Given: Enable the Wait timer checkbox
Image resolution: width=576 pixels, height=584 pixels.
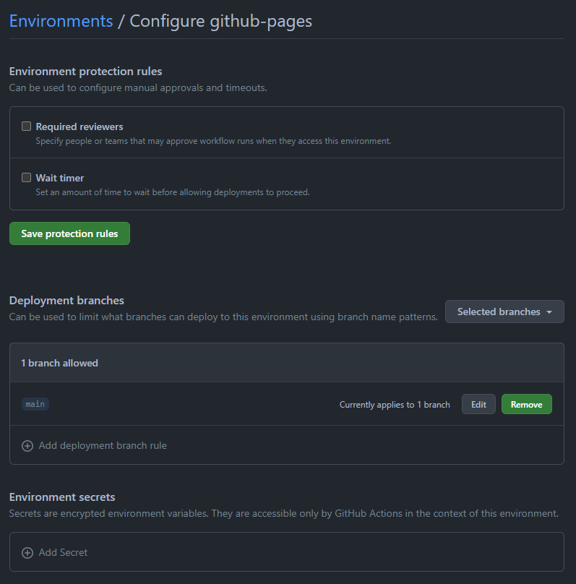Looking at the screenshot, I should pyautogui.click(x=27, y=178).
